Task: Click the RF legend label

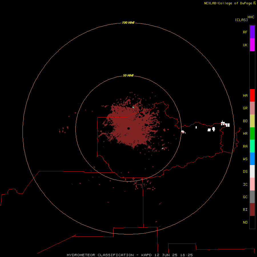Action: 245,32
